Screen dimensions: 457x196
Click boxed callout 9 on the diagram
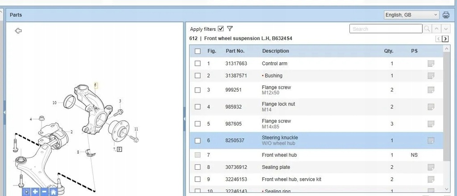[x=120, y=150]
